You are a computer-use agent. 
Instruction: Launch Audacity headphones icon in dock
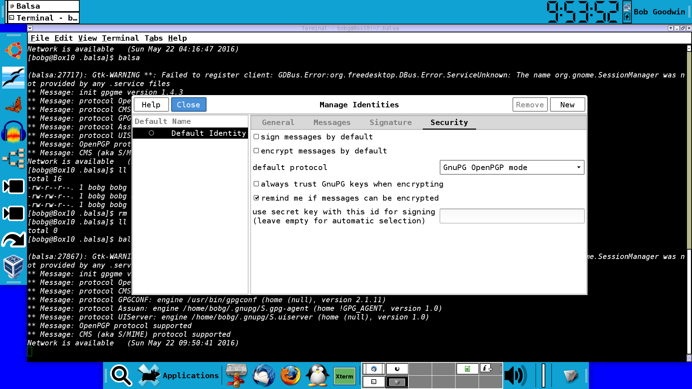(14, 131)
